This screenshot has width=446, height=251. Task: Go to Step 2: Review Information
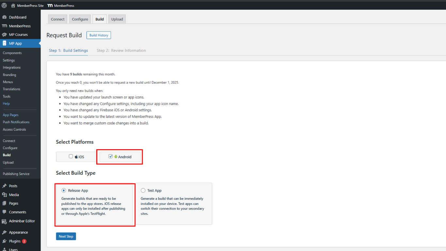pyautogui.click(x=121, y=51)
